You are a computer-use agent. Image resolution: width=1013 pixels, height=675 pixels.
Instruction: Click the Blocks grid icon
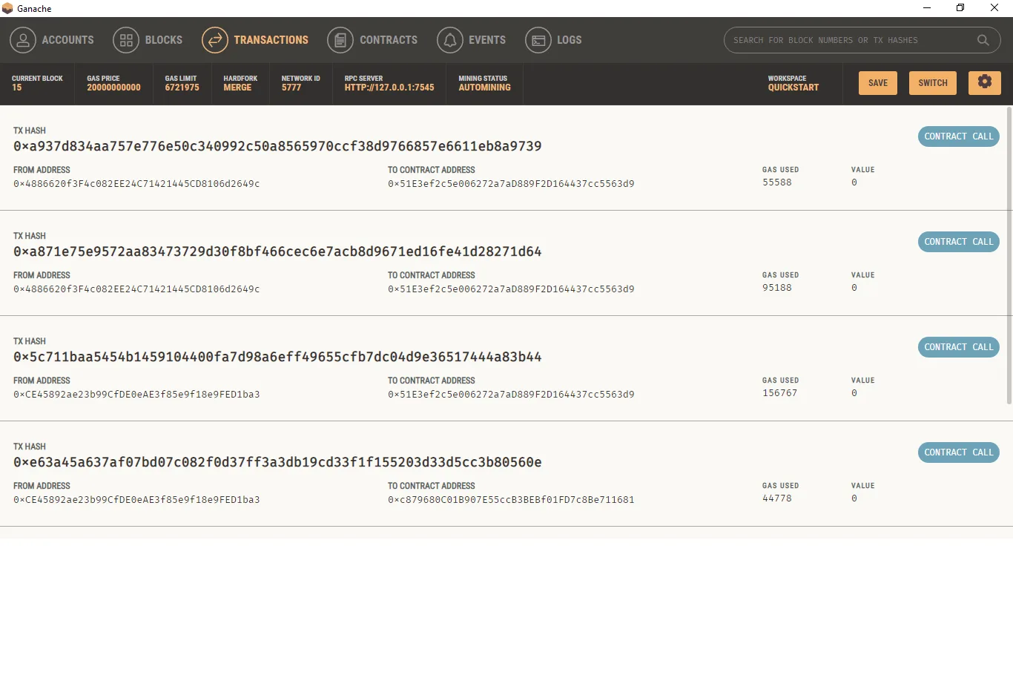coord(126,40)
